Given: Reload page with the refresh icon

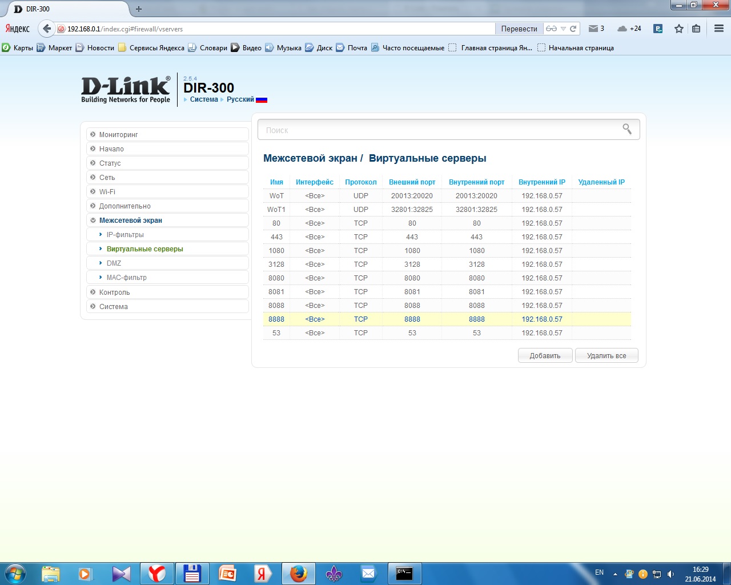Looking at the screenshot, I should point(573,29).
